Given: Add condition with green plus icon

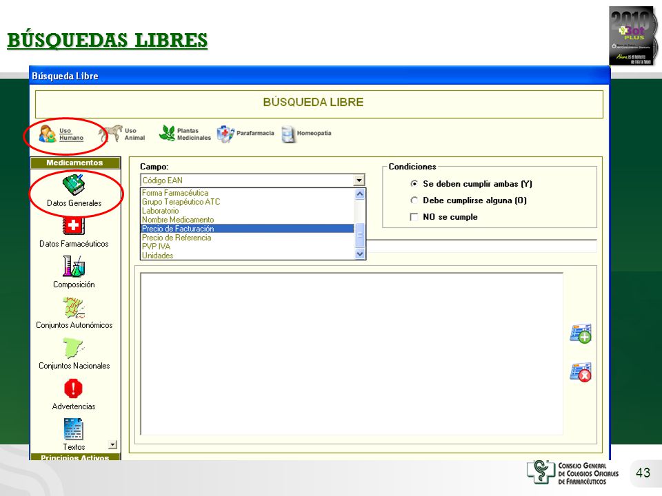Looking at the screenshot, I should [x=581, y=333].
